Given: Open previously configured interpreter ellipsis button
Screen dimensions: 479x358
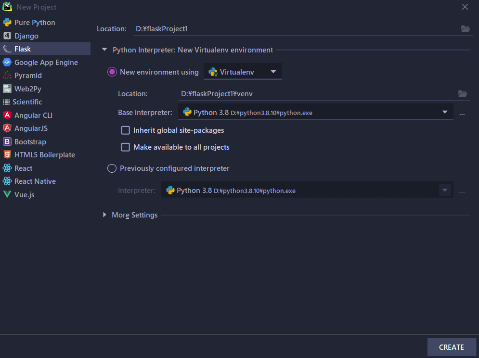Looking at the screenshot, I should (x=462, y=192).
